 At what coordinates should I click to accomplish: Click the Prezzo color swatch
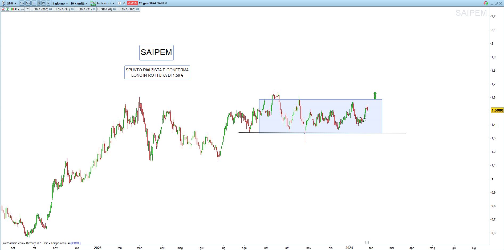[x=13, y=9]
